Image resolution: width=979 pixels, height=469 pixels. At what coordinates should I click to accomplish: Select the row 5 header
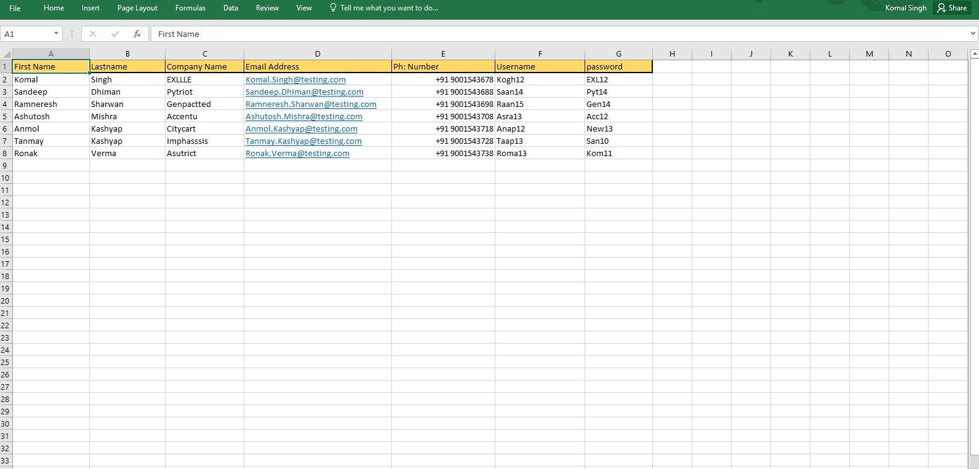6,116
